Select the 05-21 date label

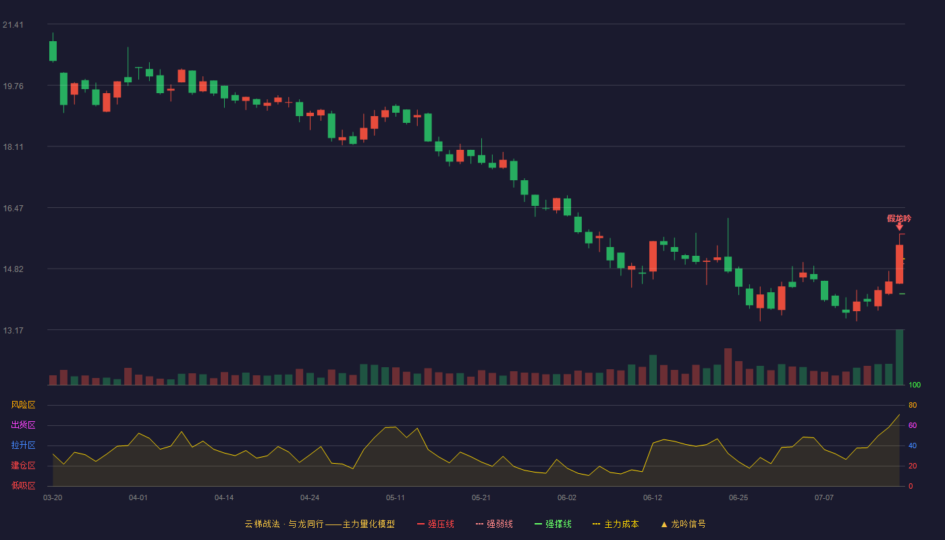click(481, 497)
